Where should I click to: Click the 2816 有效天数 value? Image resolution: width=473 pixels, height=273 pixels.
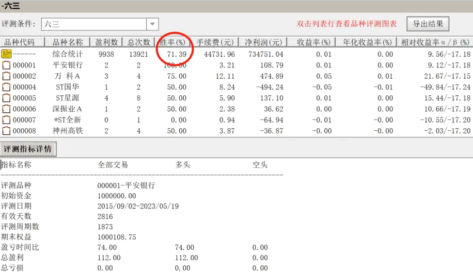(105, 216)
